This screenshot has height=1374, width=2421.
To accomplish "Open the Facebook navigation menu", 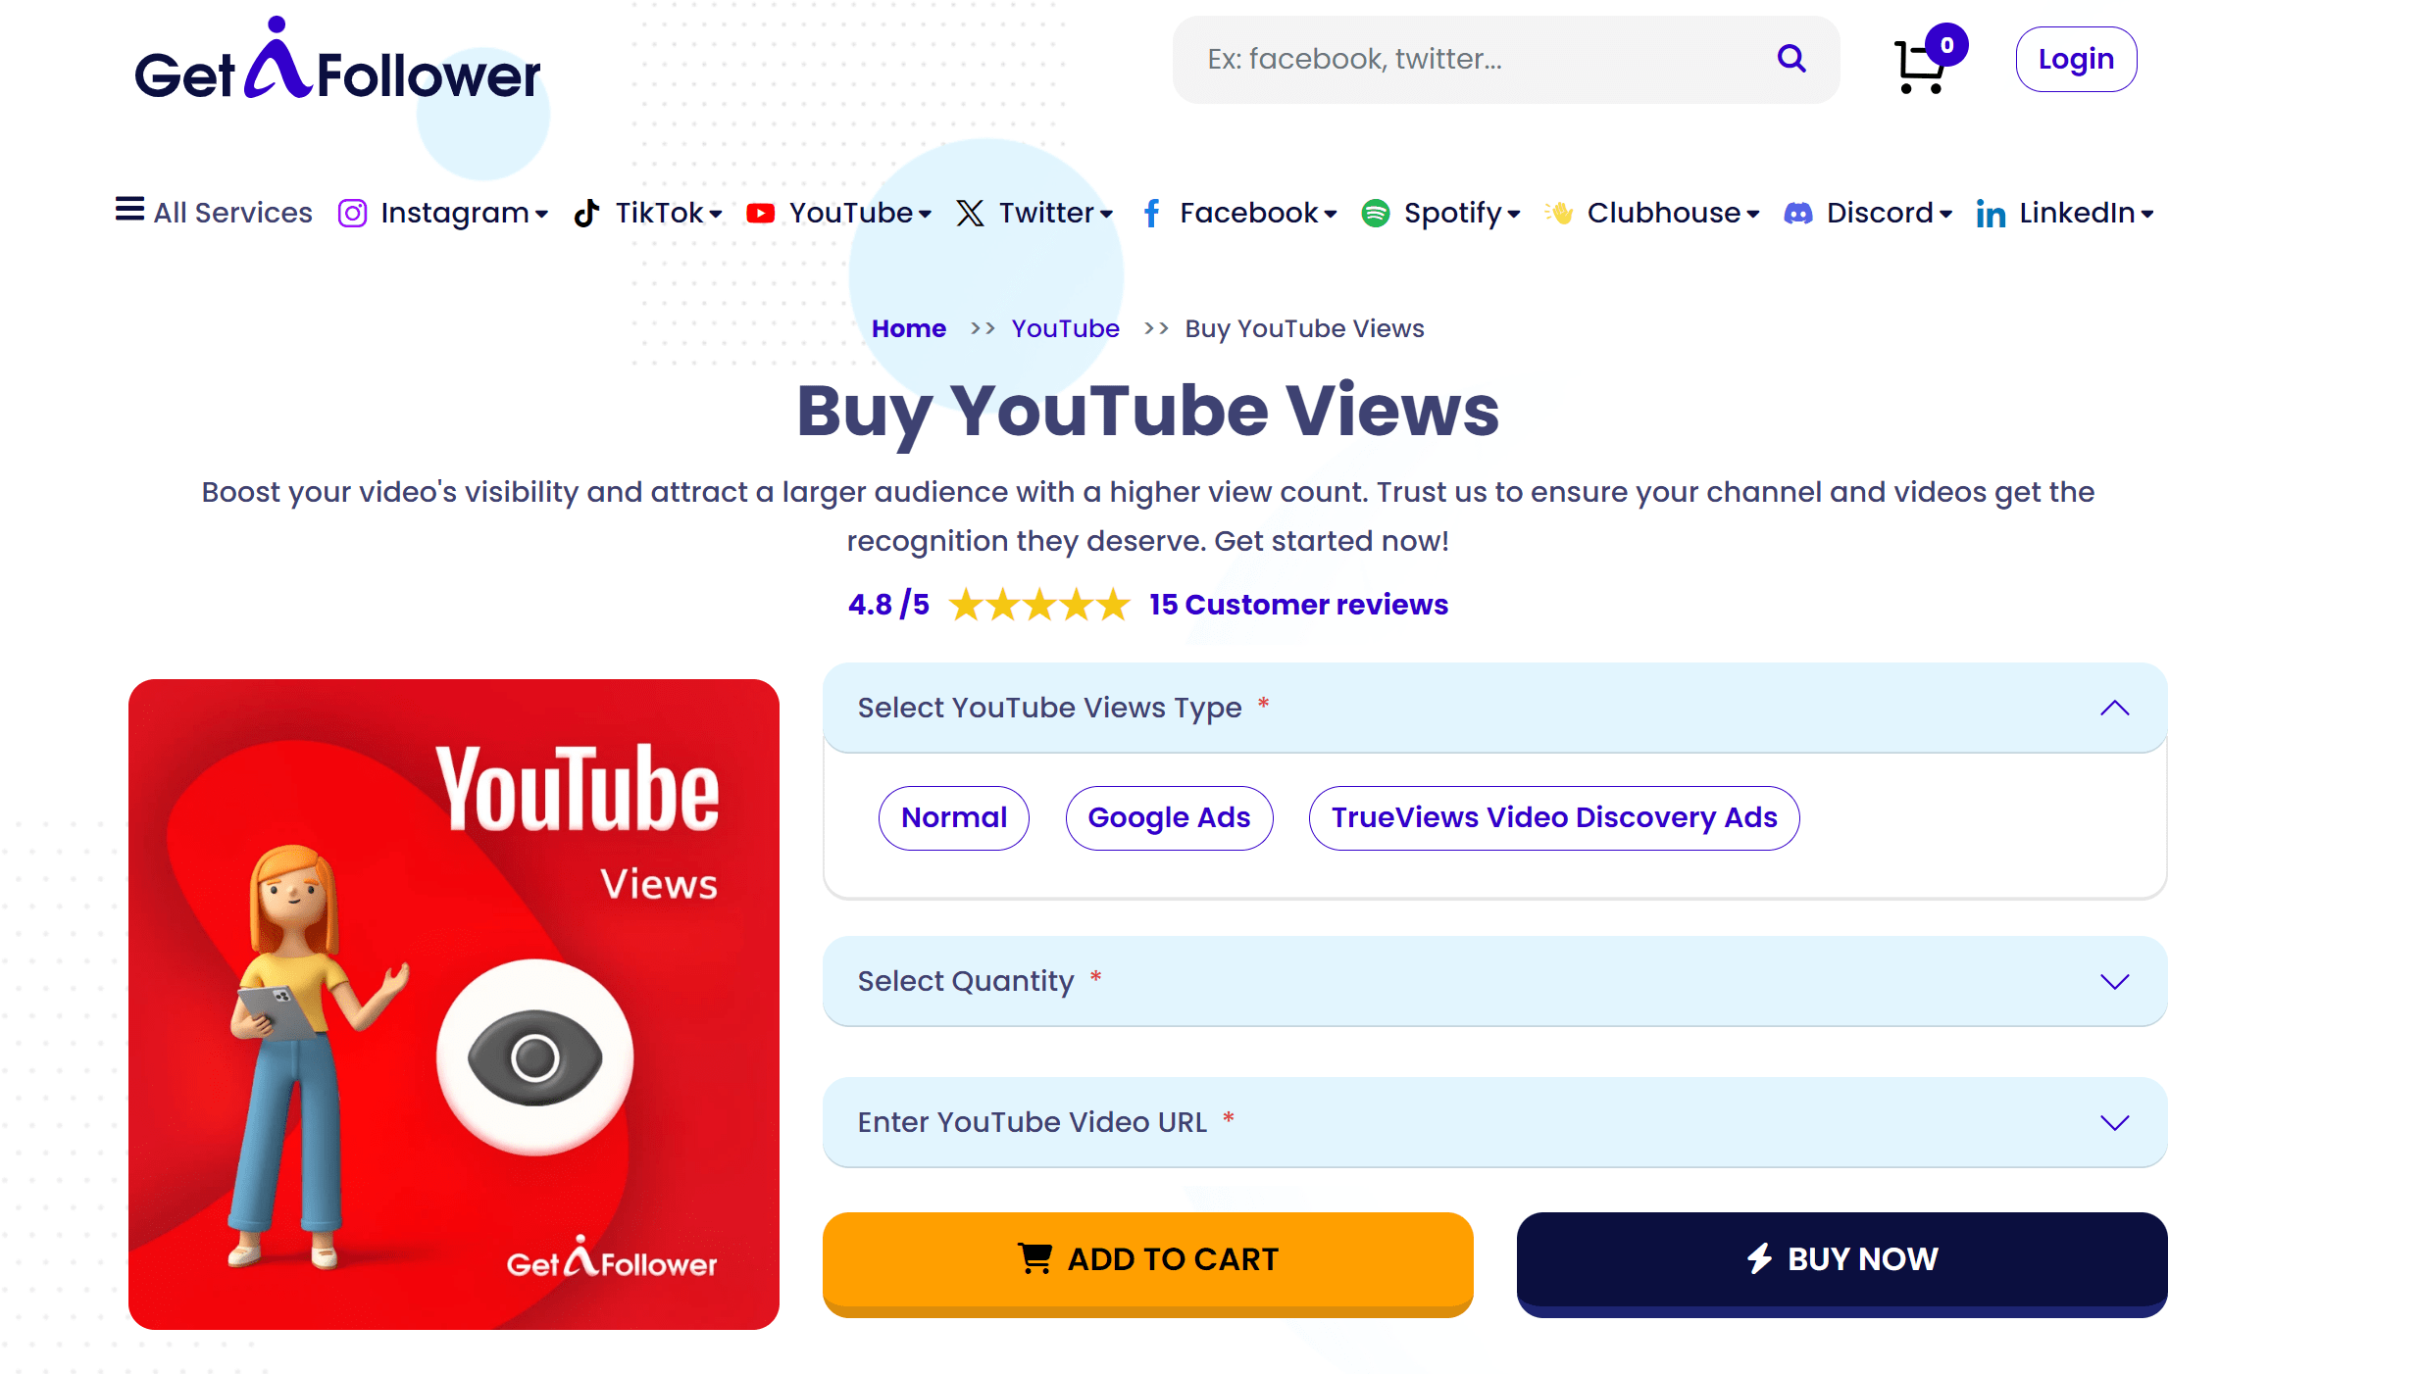I will (1248, 213).
